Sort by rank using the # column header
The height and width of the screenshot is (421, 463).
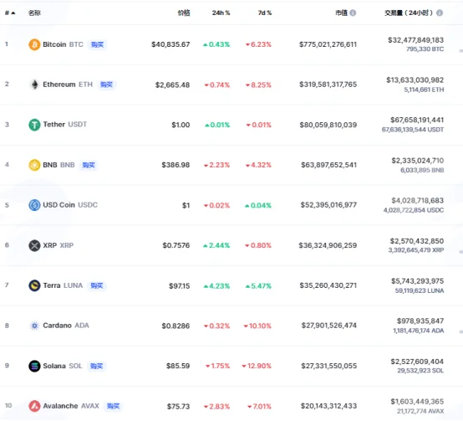point(10,13)
